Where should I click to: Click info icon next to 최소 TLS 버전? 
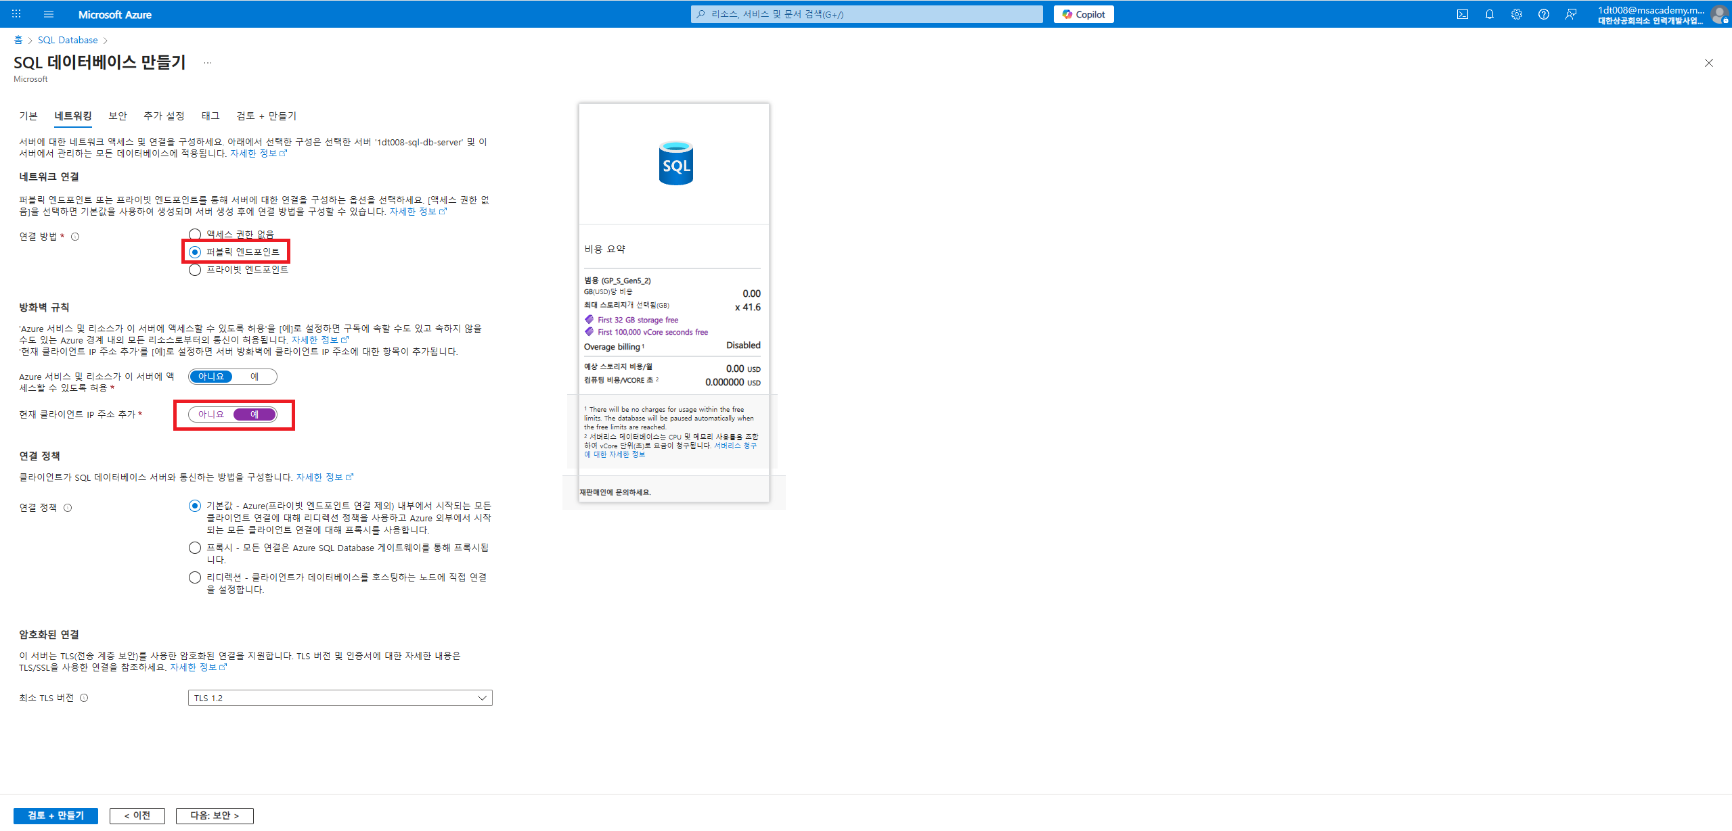pos(84,698)
